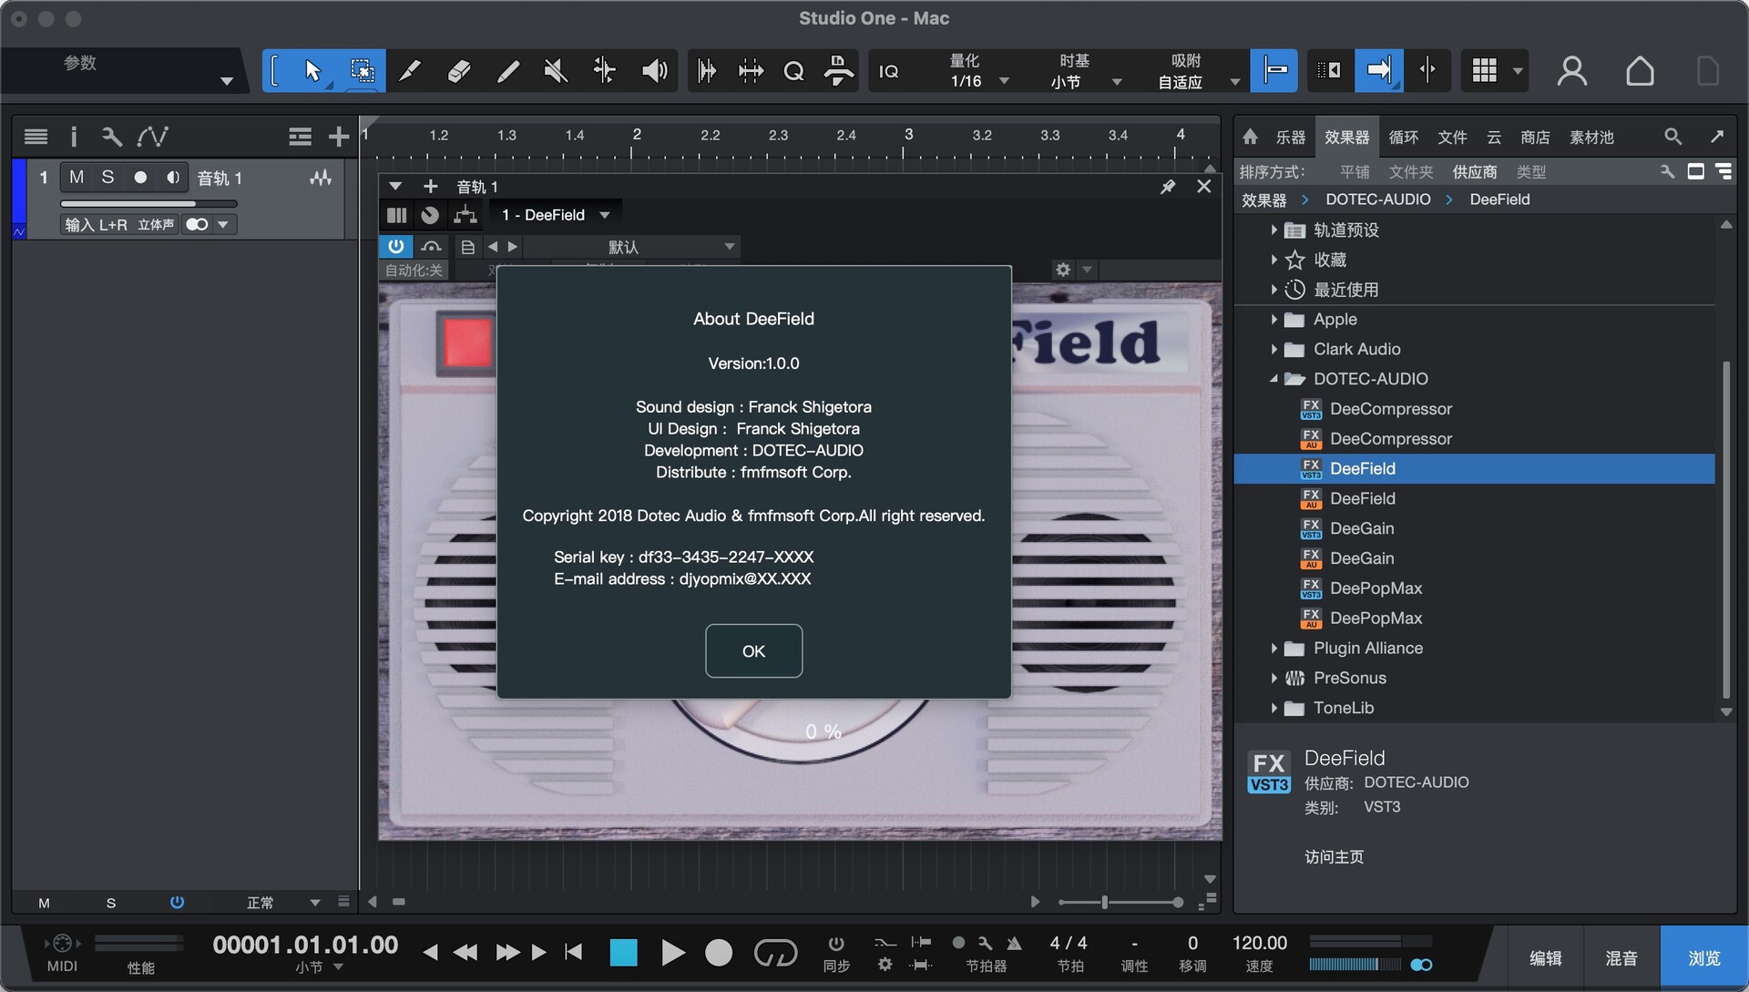Open the user account icon
This screenshot has width=1749, height=992.
(x=1571, y=71)
